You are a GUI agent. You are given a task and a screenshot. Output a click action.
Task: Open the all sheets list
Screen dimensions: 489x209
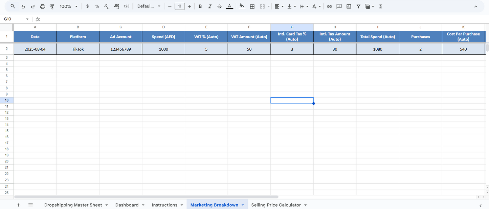(x=30, y=205)
